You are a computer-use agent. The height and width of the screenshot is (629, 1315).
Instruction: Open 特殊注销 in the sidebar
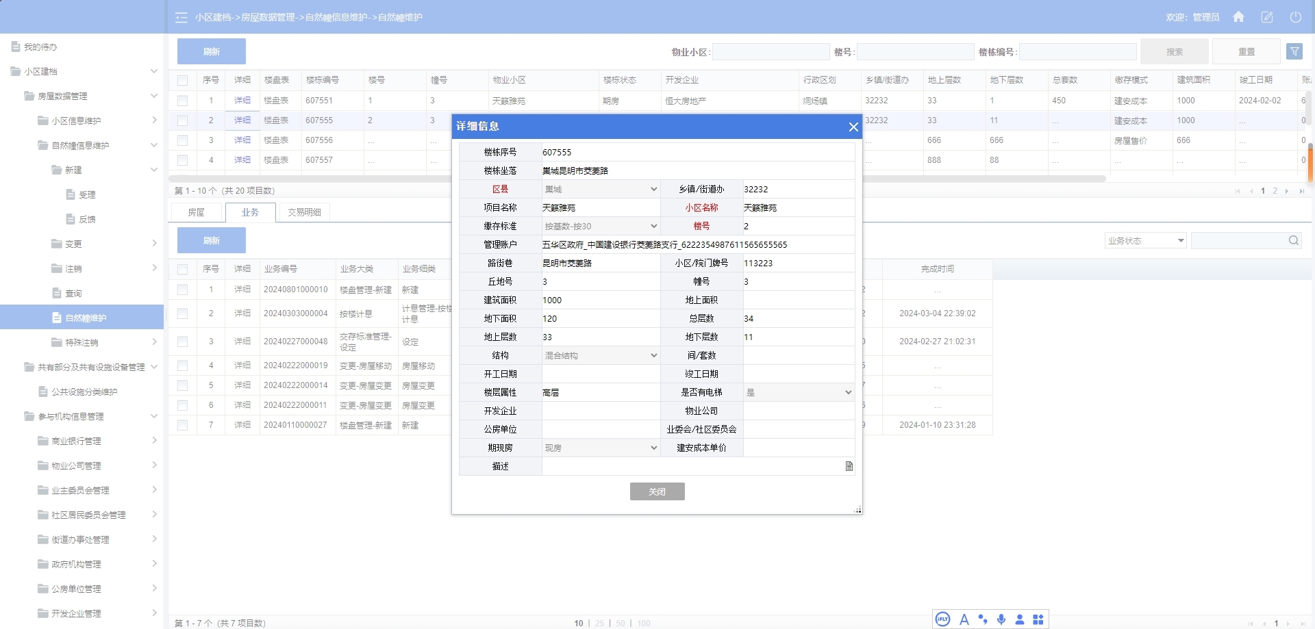pyautogui.click(x=82, y=342)
